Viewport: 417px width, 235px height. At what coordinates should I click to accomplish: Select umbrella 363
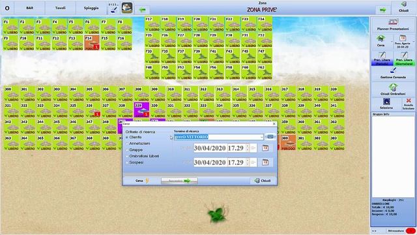tap(12, 143)
